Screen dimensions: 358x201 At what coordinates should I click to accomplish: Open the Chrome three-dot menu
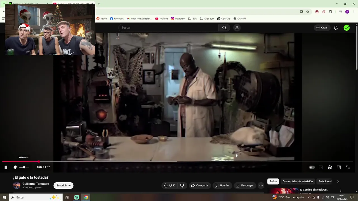(354, 12)
